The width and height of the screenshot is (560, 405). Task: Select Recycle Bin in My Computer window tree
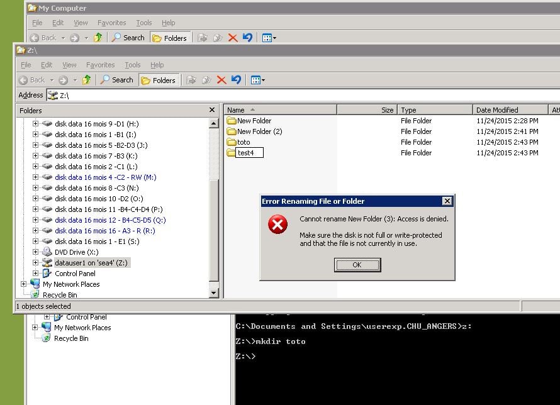pos(71,338)
